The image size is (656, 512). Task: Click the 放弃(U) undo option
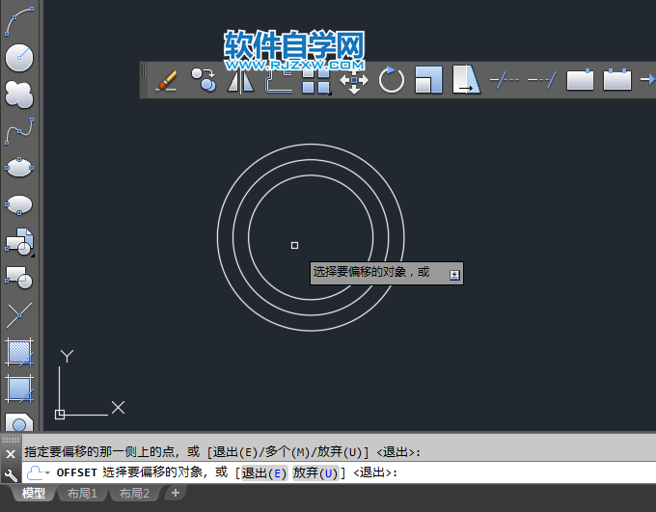pyautogui.click(x=316, y=473)
